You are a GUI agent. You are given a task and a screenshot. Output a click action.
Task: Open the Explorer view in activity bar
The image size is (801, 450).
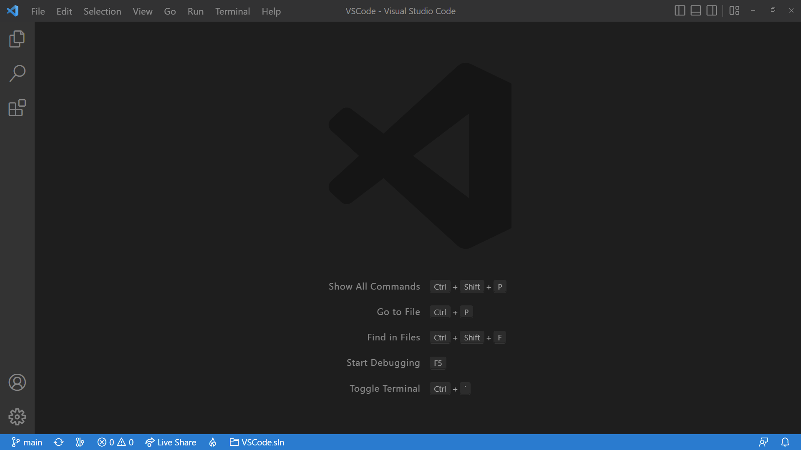(x=17, y=39)
